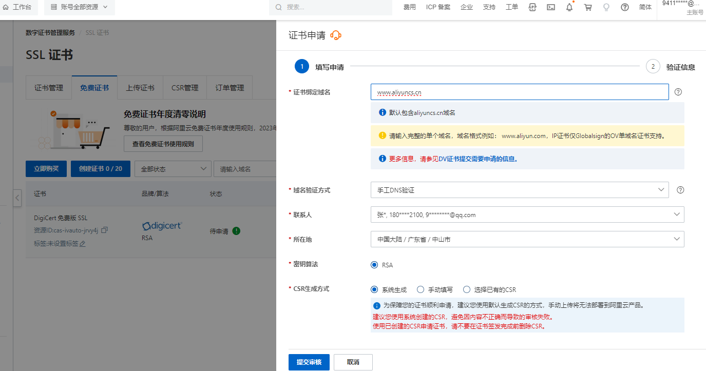Switch to the 上传证书 tab
The height and width of the screenshot is (371, 706).
(x=140, y=88)
